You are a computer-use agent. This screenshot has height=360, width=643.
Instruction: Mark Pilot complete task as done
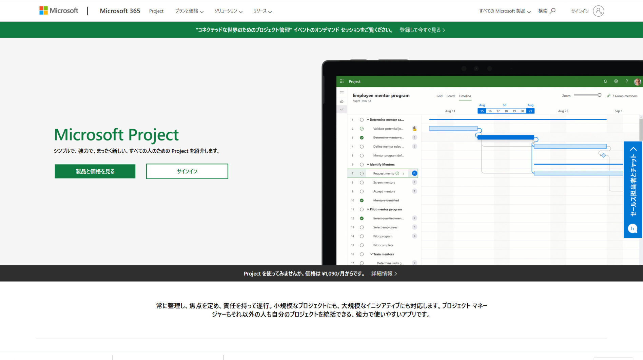coord(362,245)
